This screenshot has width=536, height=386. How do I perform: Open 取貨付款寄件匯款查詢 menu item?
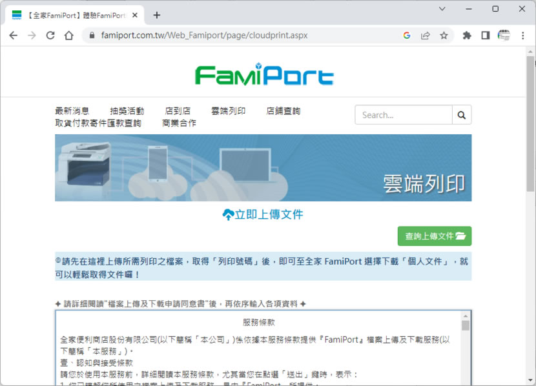coord(98,123)
